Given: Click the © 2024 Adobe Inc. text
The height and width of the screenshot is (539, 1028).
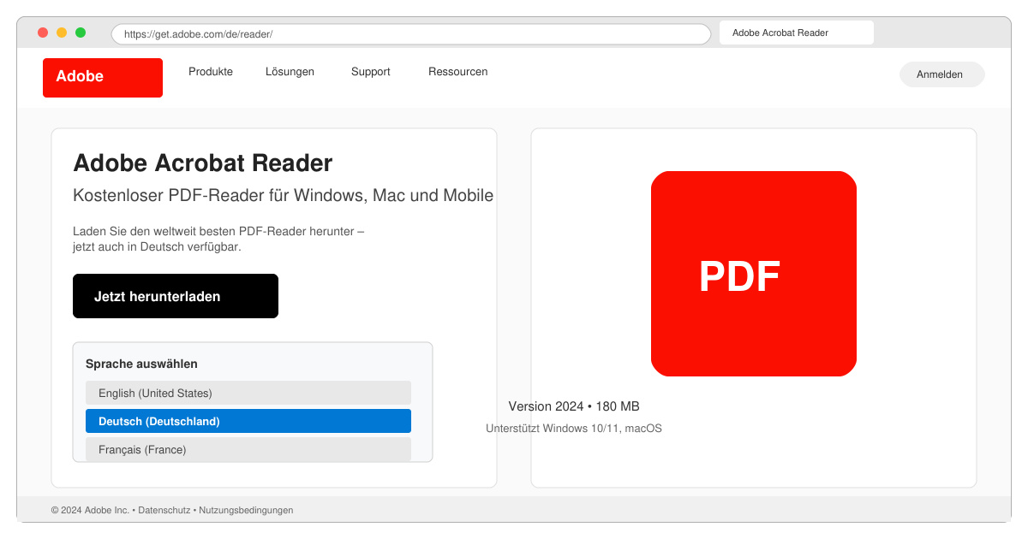Looking at the screenshot, I should 90,510.
